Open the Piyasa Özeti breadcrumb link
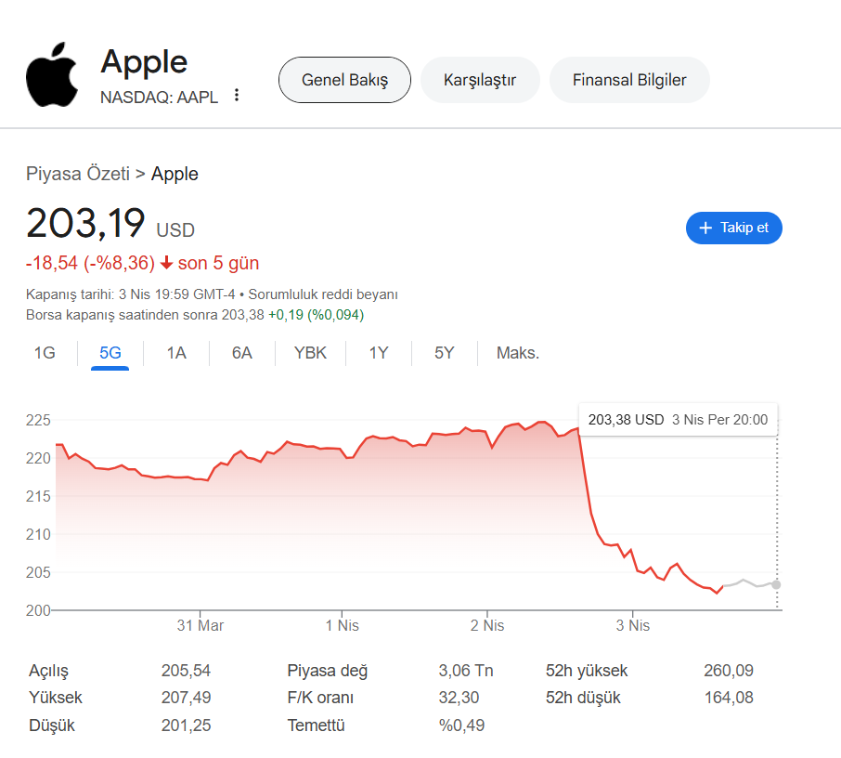The height and width of the screenshot is (758, 841). point(78,174)
